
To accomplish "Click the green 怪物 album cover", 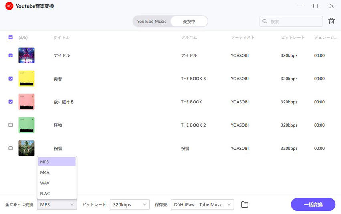I will 26,125.
